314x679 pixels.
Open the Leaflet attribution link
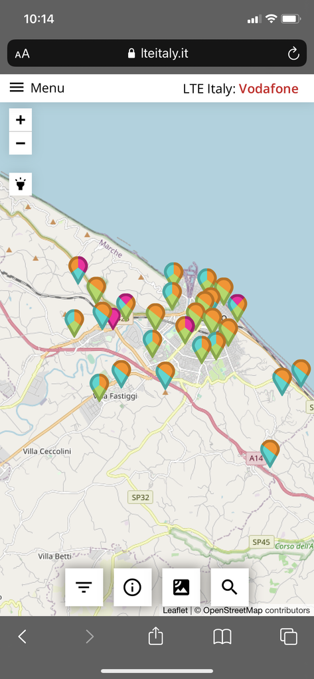point(175,610)
